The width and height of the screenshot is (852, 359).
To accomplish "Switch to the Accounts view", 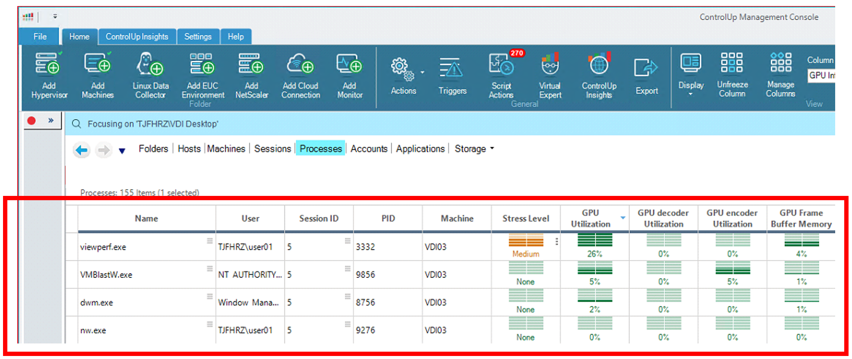I will [369, 149].
